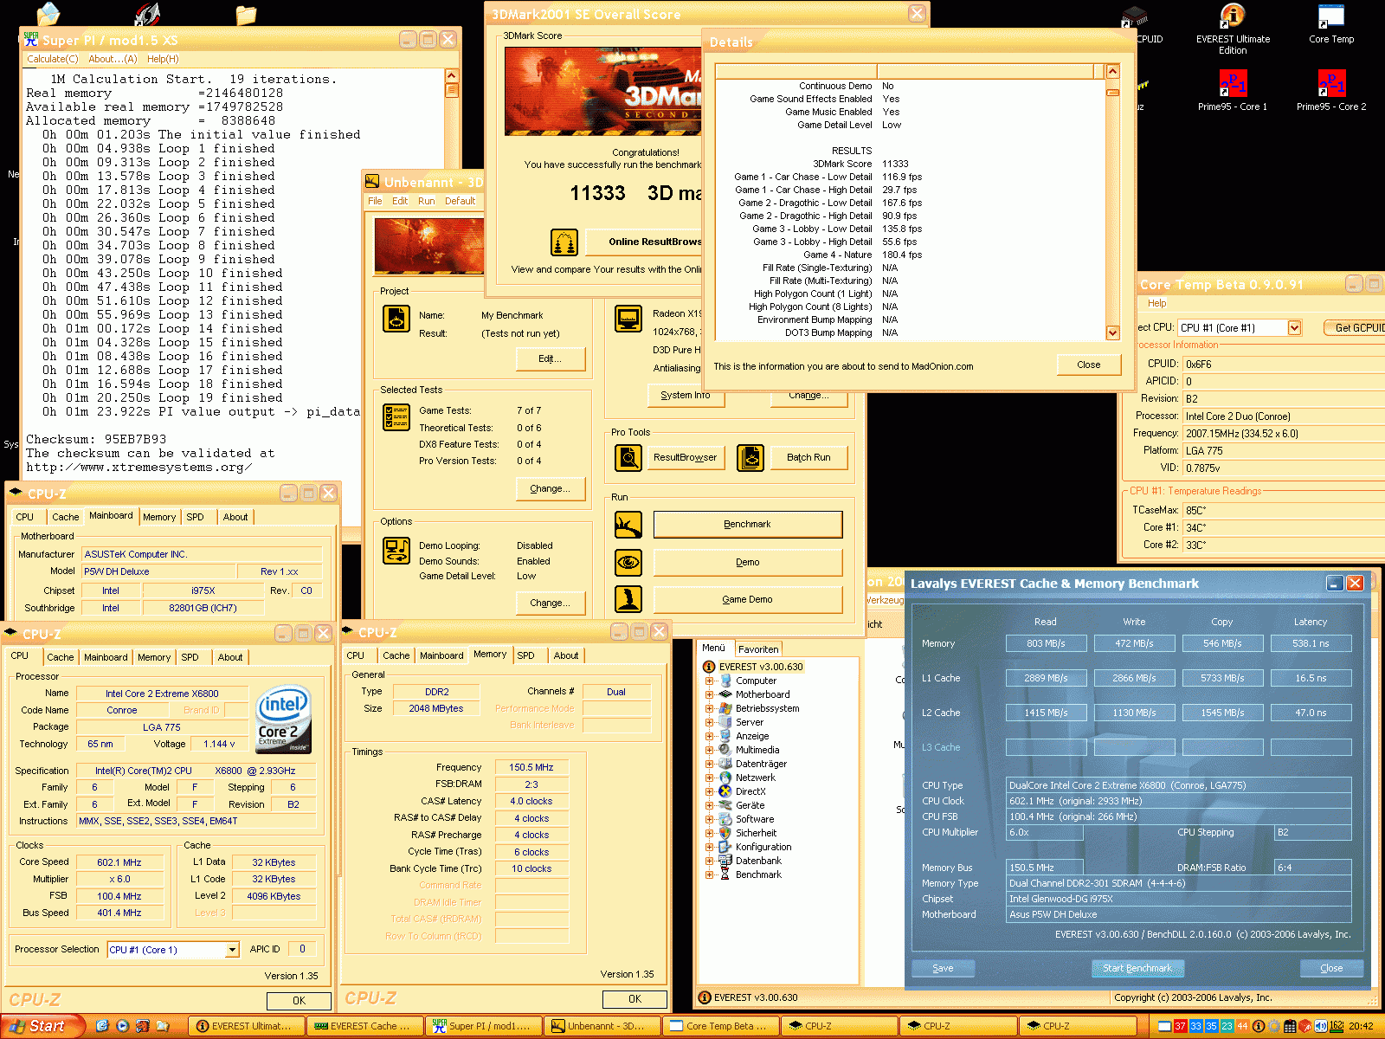The image size is (1385, 1039).
Task: Click the Online ResultBrowser icon in score window
Action: (564, 242)
